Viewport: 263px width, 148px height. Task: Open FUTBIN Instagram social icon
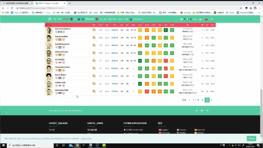click(207, 111)
